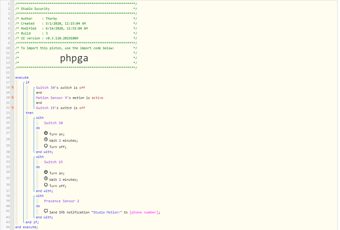Click 'Wait 2 minutes;' text on line 35
This screenshot has height=230, width=340.
click(63, 180)
